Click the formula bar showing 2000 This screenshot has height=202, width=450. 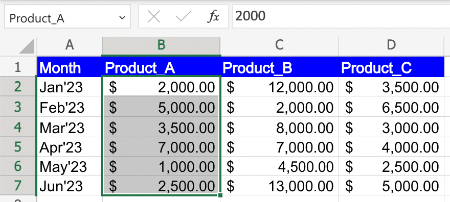pos(341,16)
